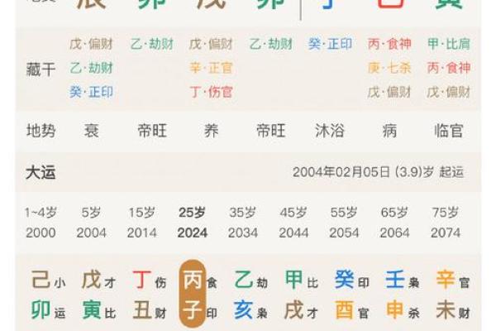This screenshot has width=496, height=331.
Task: Click the 大运 section heading
Action: click(x=41, y=173)
